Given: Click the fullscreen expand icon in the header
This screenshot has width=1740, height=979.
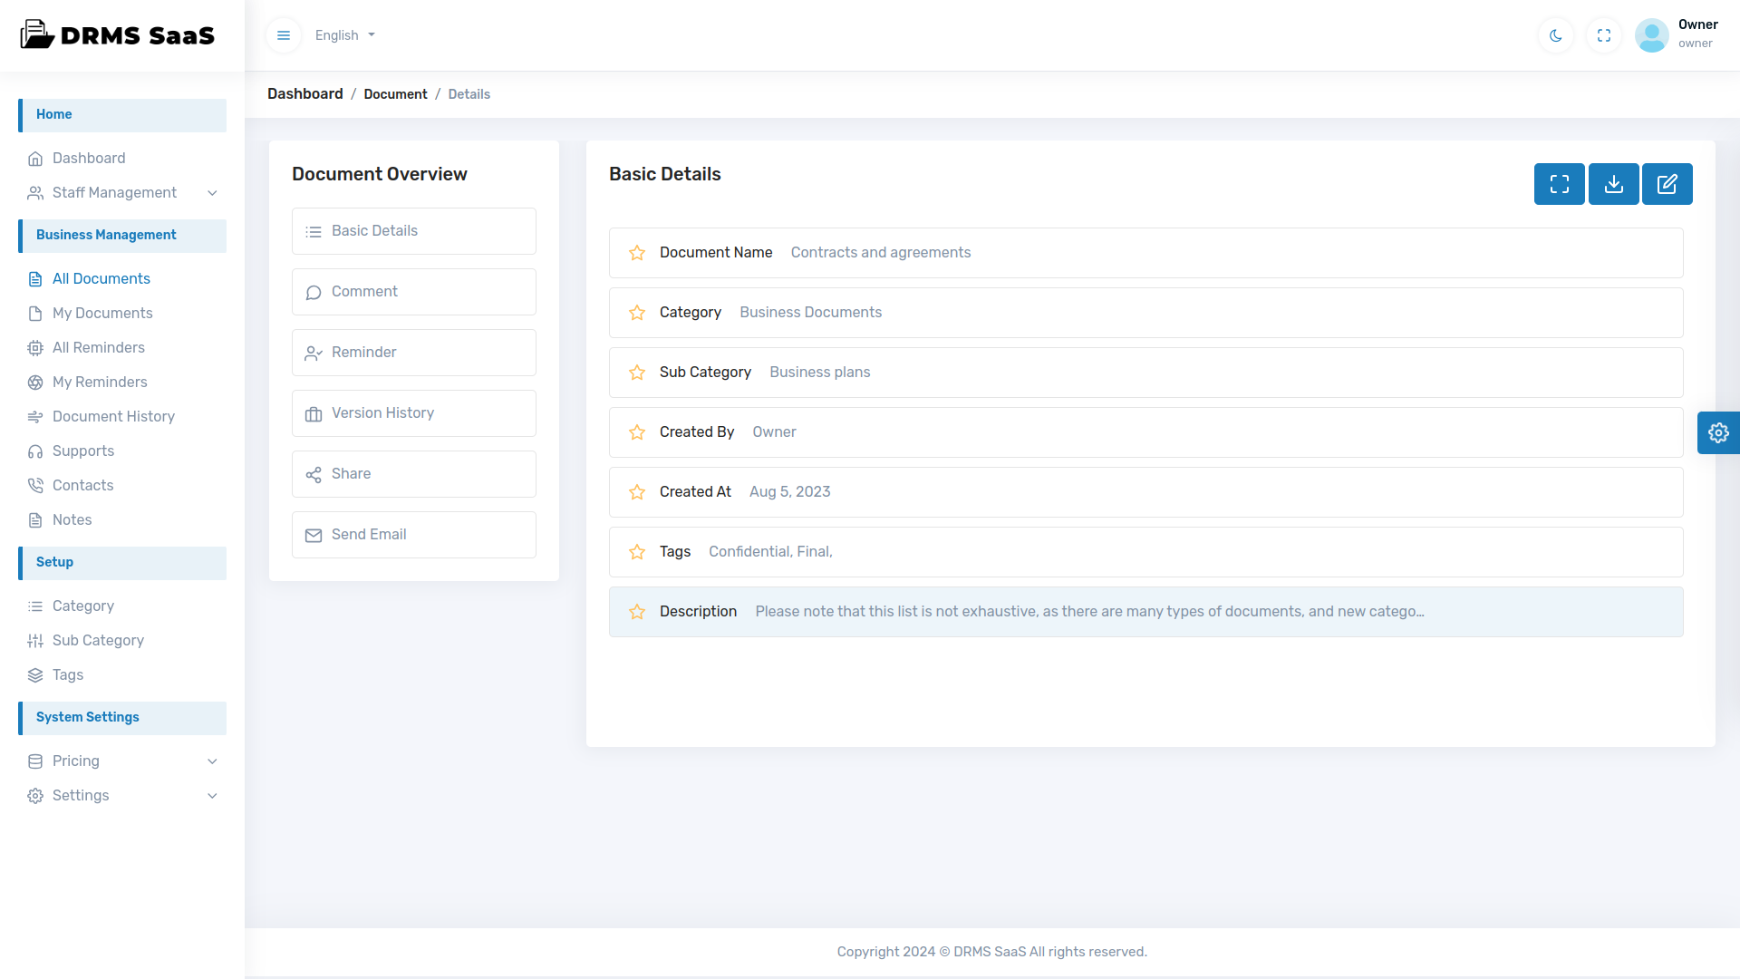Looking at the screenshot, I should pos(1603,35).
